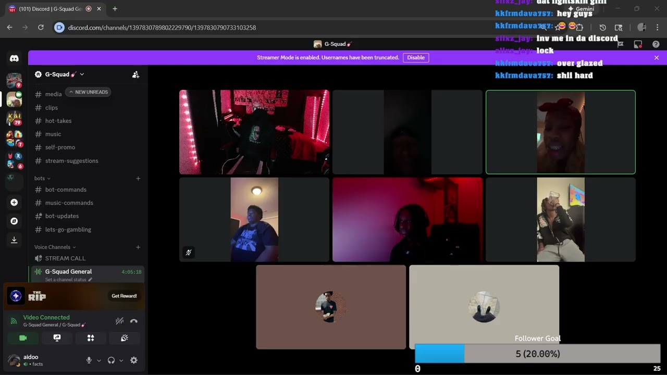This screenshot has width=667, height=375.
Task: Toggle noise suppression icon in voice panel
Action: (119, 321)
